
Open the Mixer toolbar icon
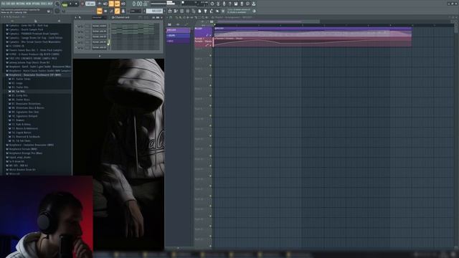pos(188,11)
